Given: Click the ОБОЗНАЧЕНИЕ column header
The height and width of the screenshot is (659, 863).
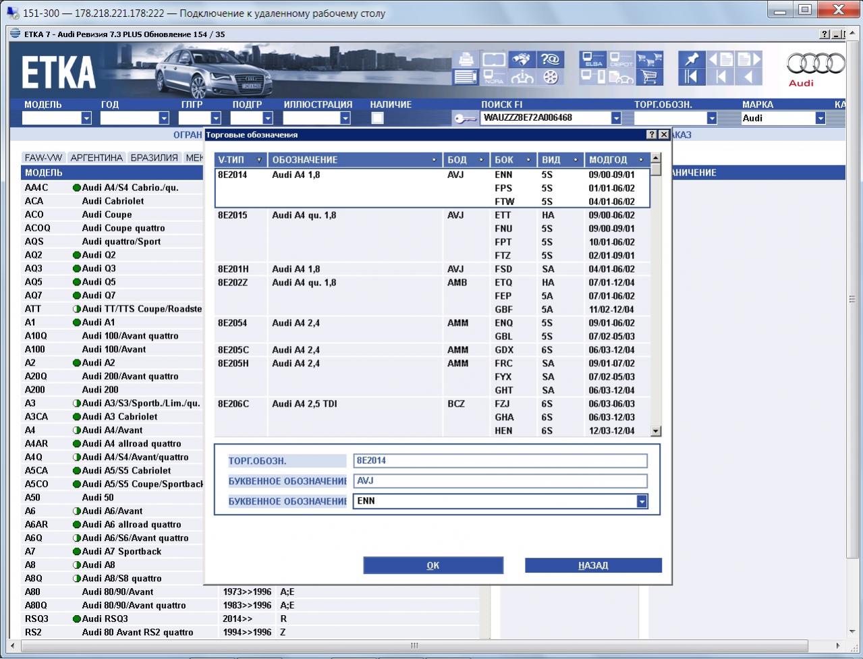Looking at the screenshot, I should point(356,160).
